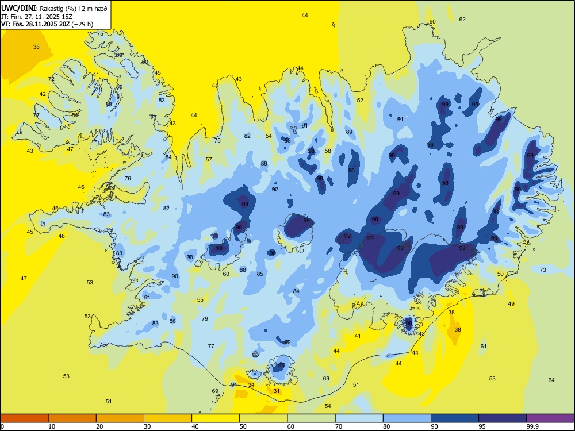Choose the 50–60 legend color block
Image resolution: width=575 pixels, height=431 pixels.
point(263,418)
